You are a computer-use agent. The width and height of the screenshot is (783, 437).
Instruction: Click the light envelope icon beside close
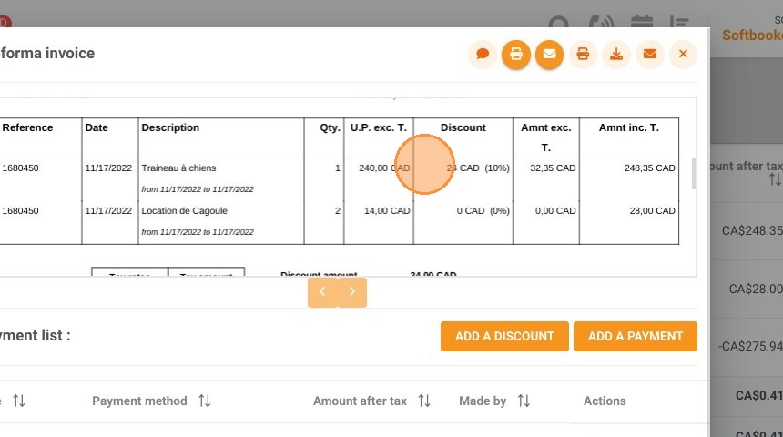[650, 54]
